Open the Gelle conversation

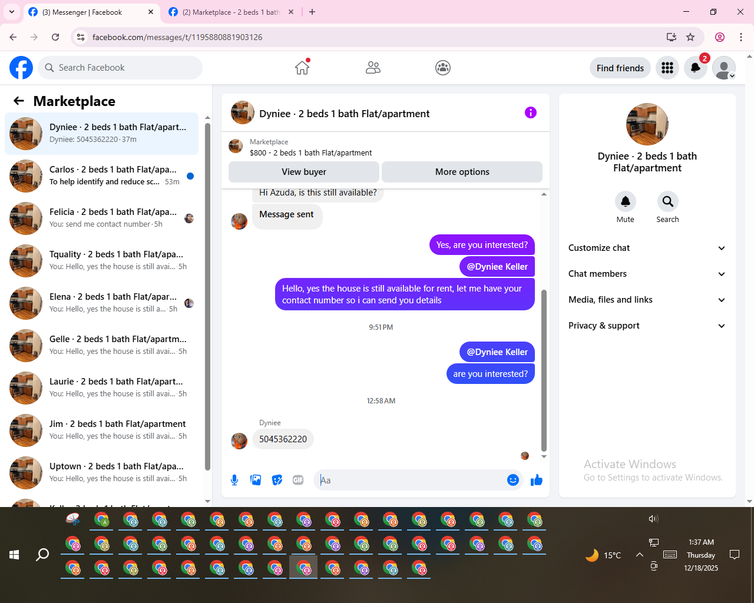coord(102,346)
